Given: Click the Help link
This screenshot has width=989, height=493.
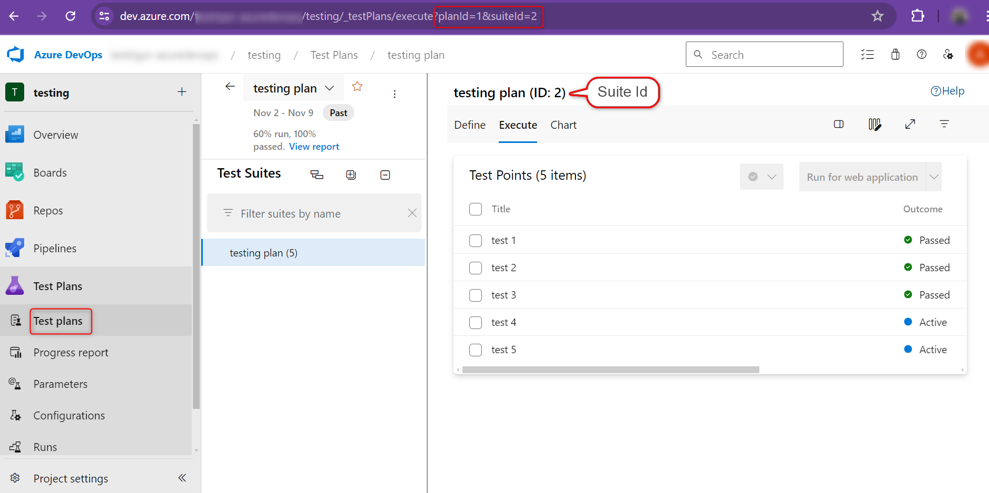Looking at the screenshot, I should coord(947,91).
